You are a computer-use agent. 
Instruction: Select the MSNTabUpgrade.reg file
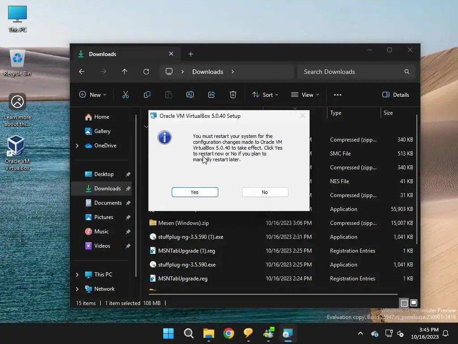coord(183,279)
